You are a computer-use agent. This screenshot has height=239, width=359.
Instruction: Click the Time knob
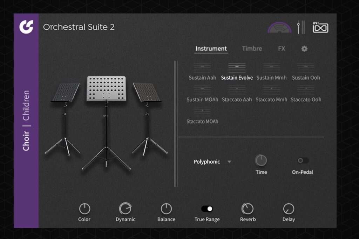click(x=261, y=160)
